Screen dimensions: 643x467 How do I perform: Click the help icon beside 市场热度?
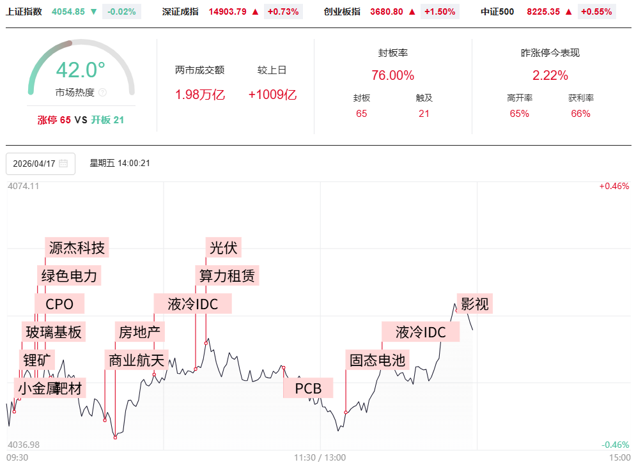click(103, 93)
